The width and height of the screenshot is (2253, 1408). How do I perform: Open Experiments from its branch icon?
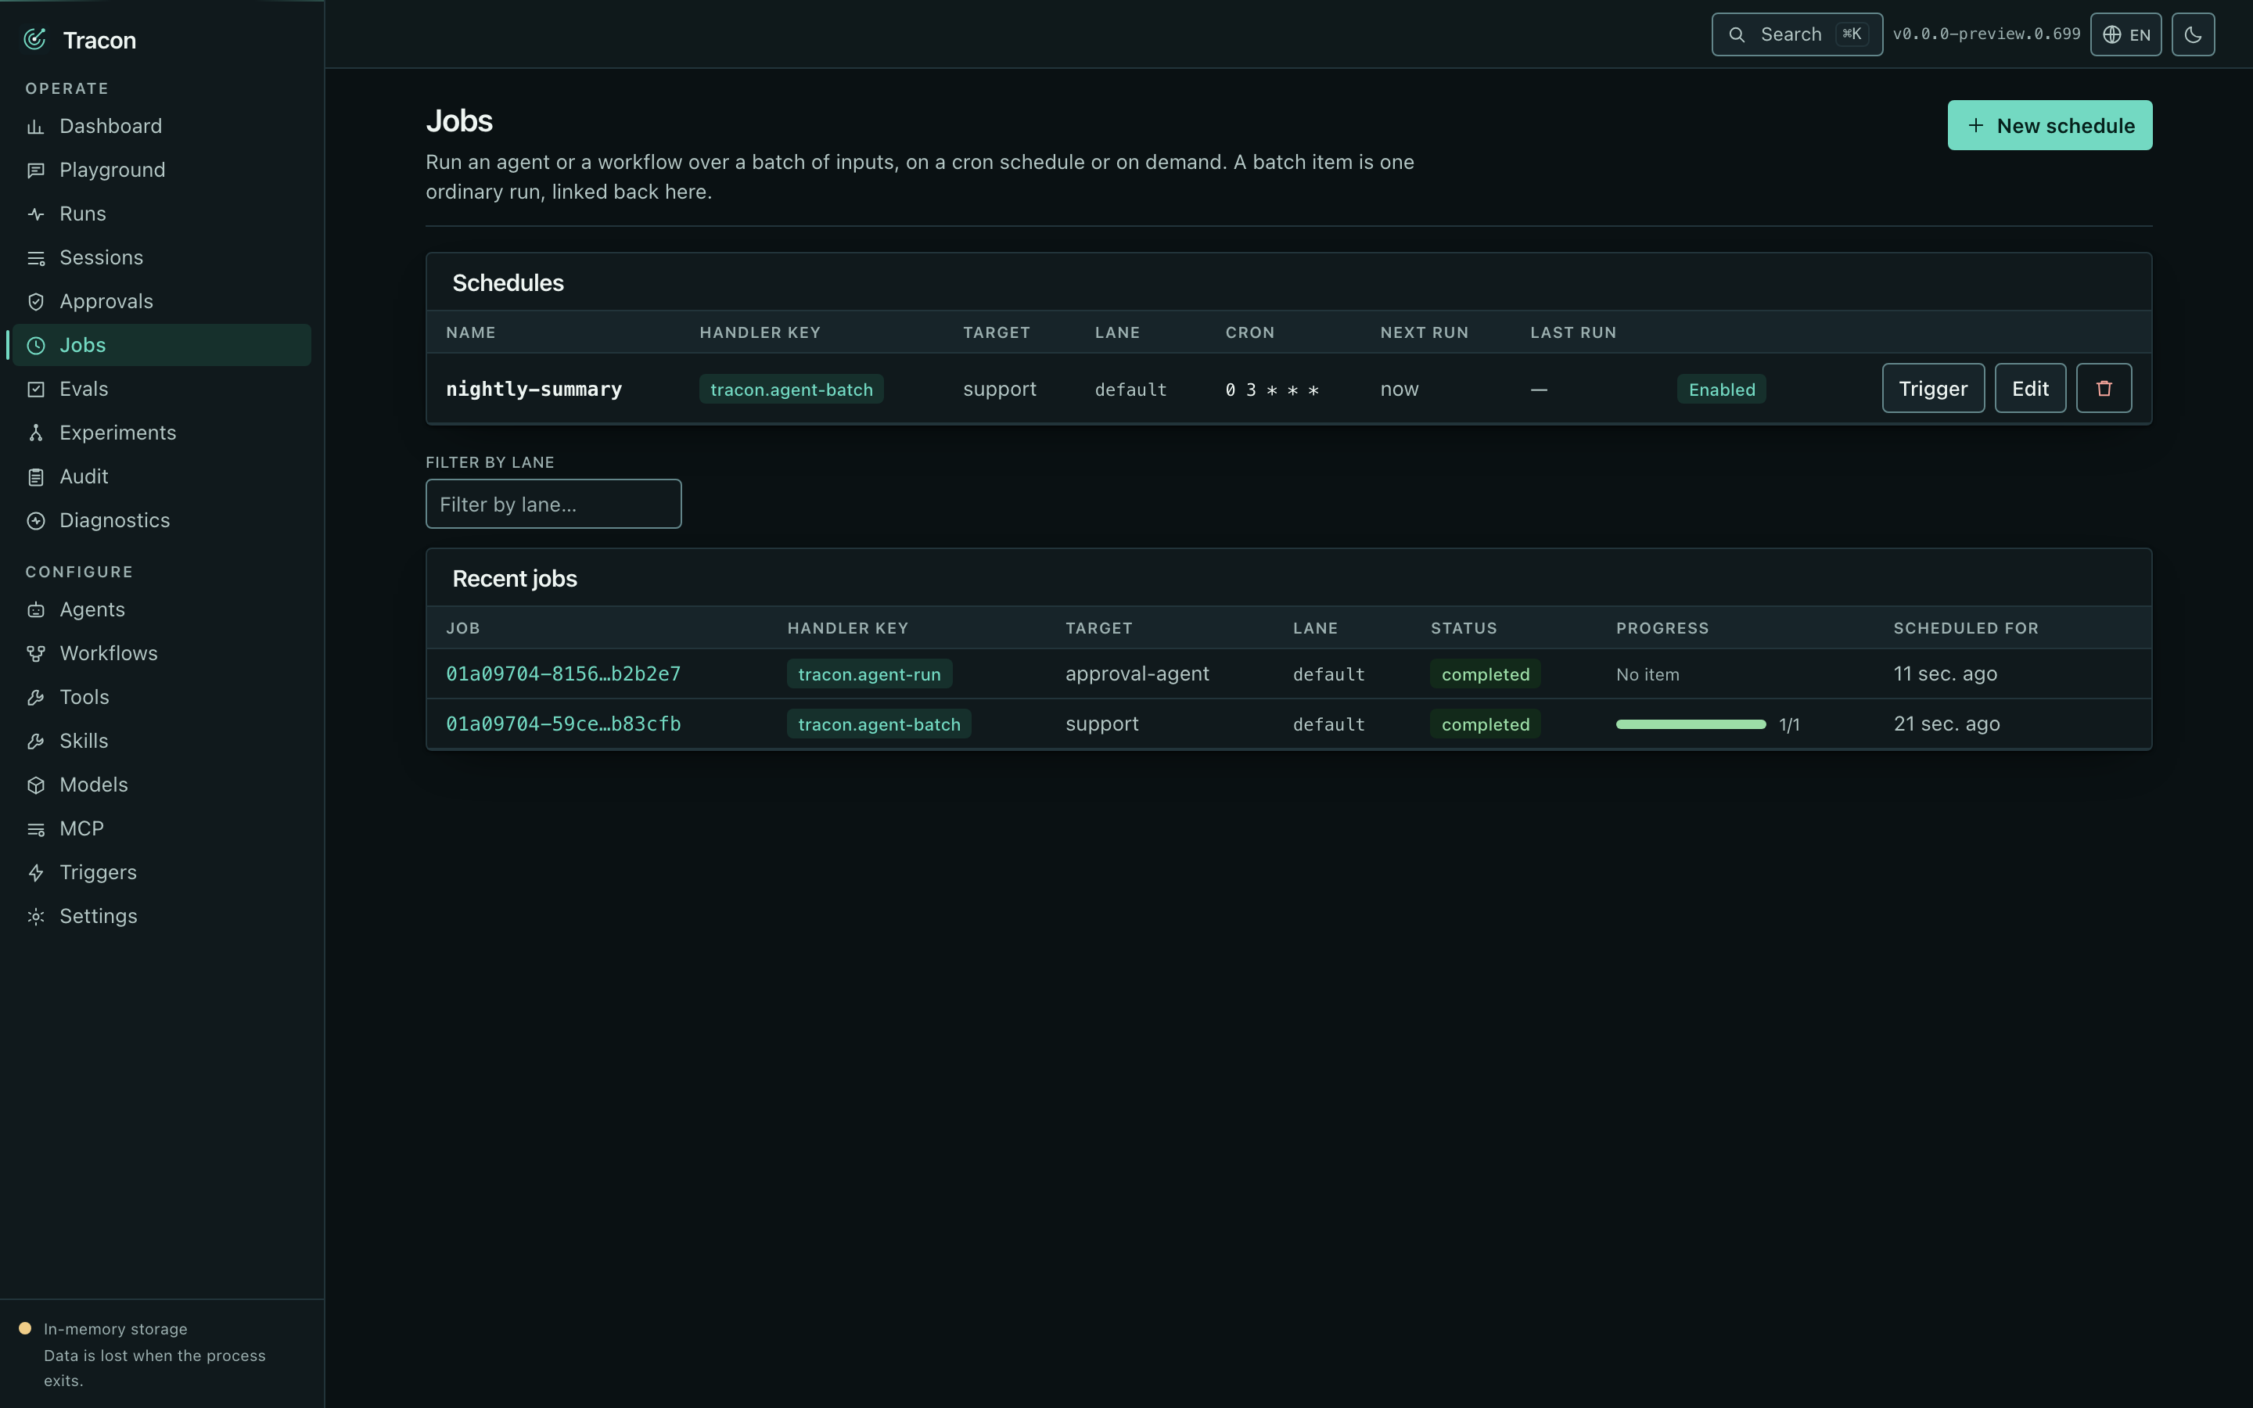35,433
